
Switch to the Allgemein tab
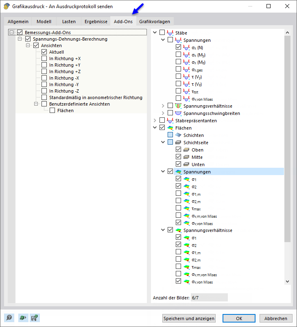(18, 22)
